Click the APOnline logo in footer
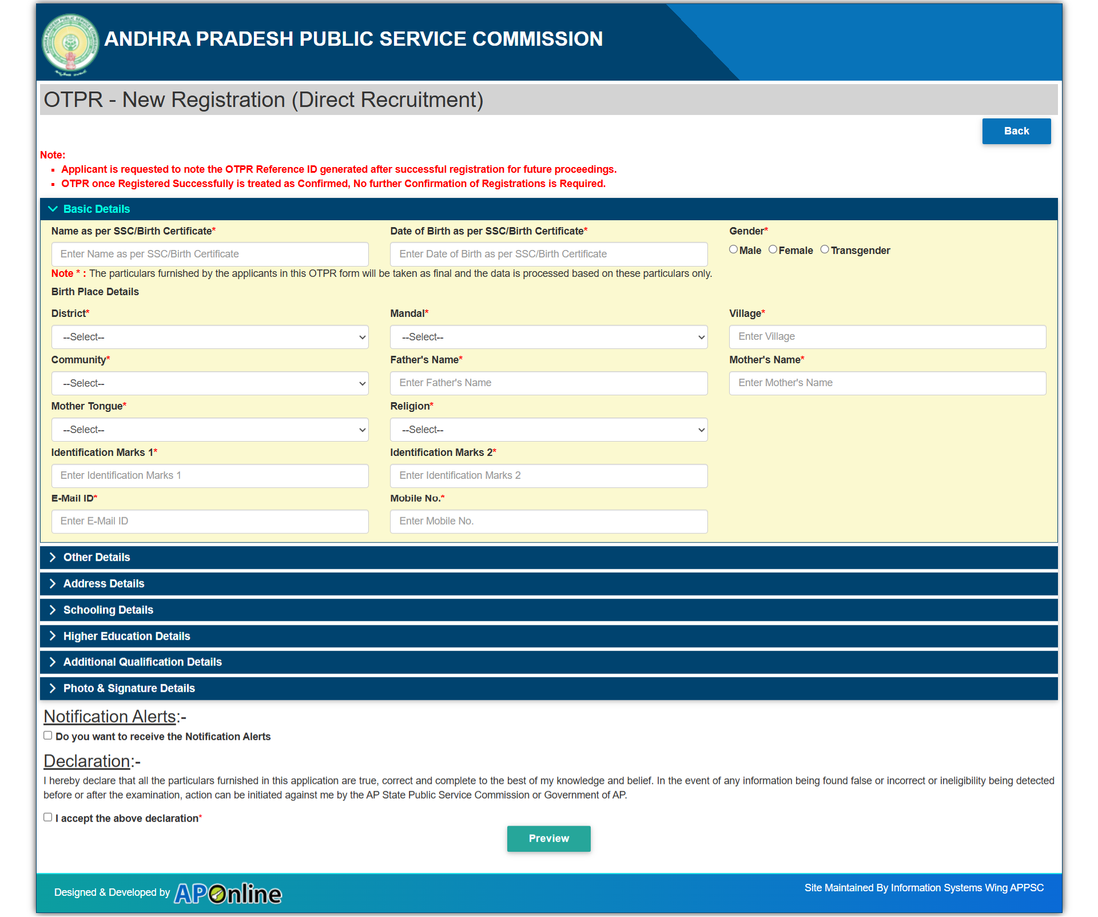This screenshot has height=917, width=1098. coord(228,894)
